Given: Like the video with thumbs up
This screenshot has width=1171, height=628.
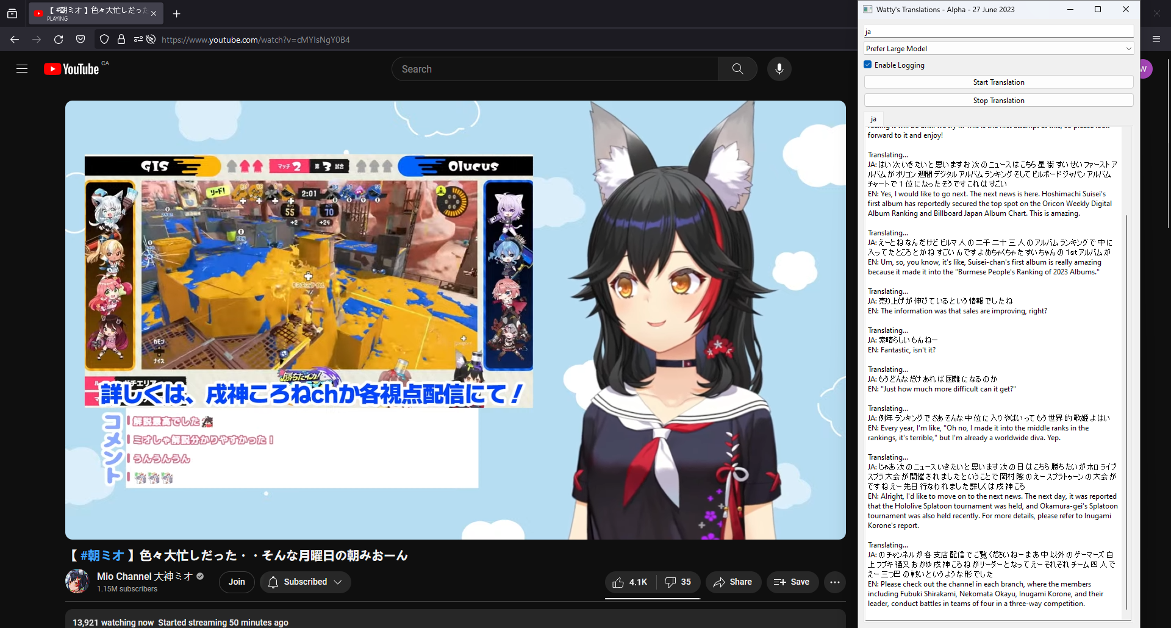Looking at the screenshot, I should click(631, 582).
